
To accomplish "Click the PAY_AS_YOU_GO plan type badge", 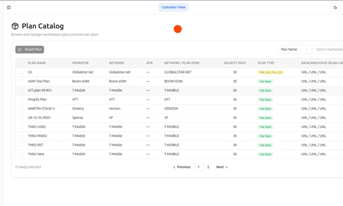I will (271, 73).
